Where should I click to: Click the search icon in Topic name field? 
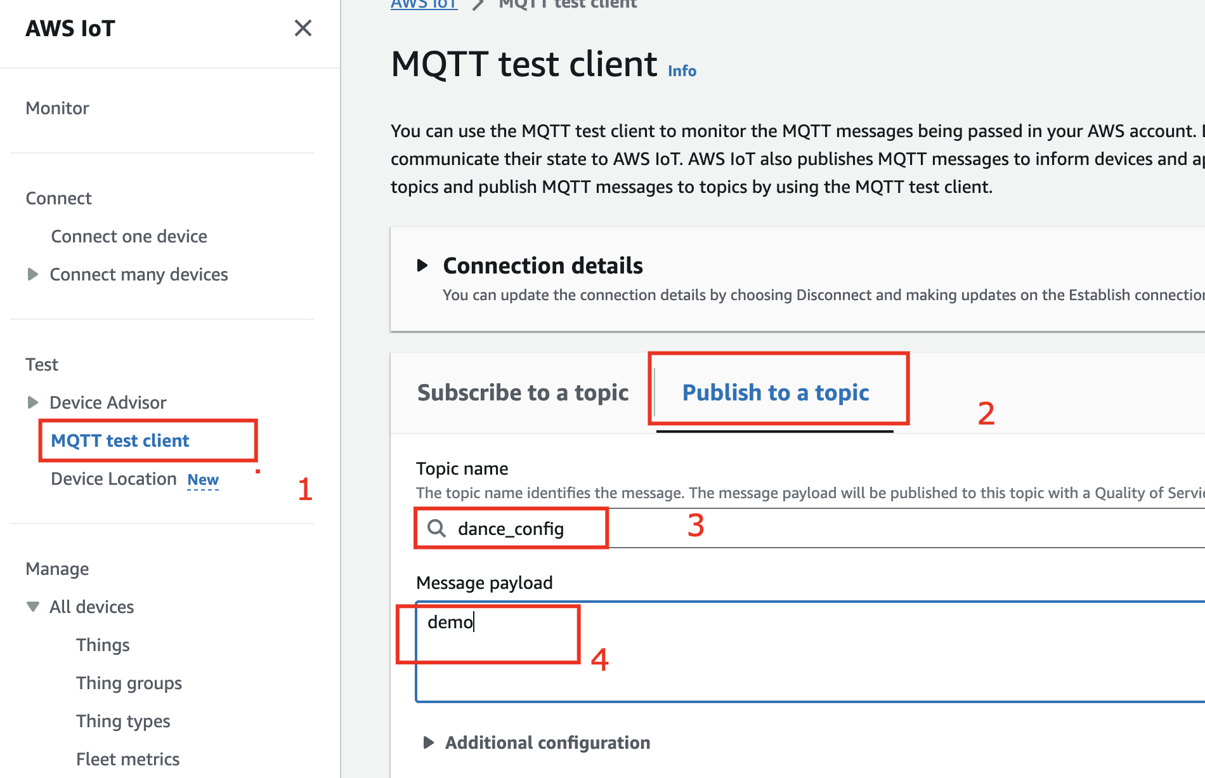tap(436, 528)
